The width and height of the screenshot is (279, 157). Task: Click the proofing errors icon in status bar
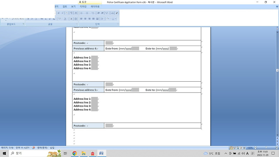click(x=33, y=148)
